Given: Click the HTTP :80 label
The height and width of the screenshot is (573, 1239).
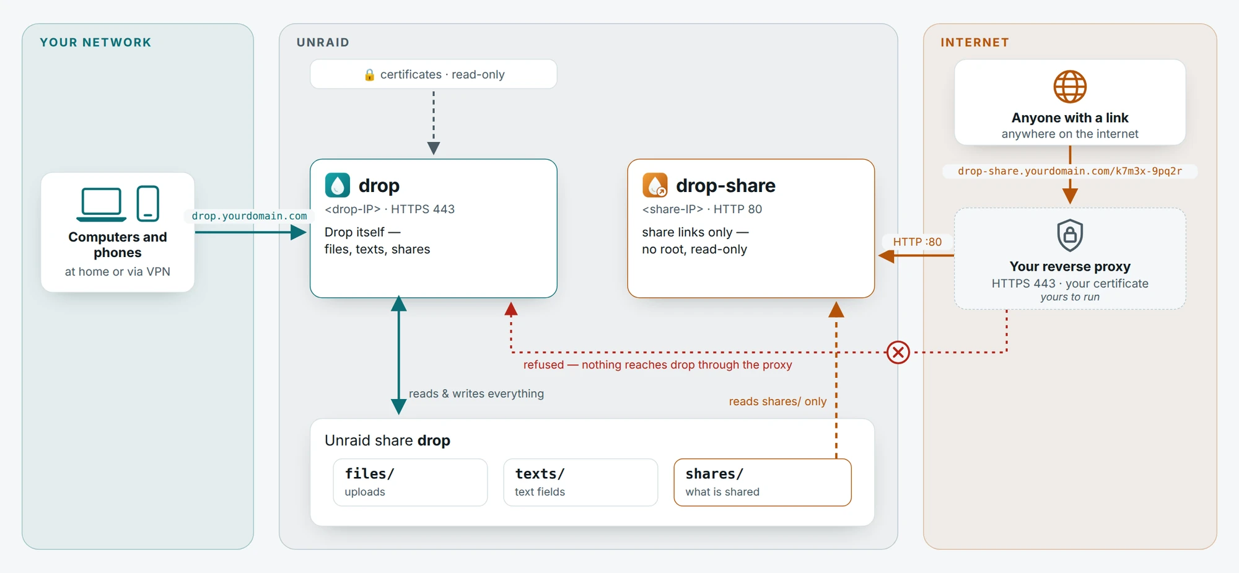Looking at the screenshot, I should tap(917, 242).
